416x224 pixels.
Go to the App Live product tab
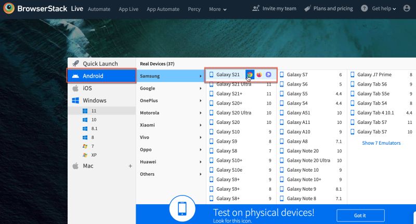point(128,9)
